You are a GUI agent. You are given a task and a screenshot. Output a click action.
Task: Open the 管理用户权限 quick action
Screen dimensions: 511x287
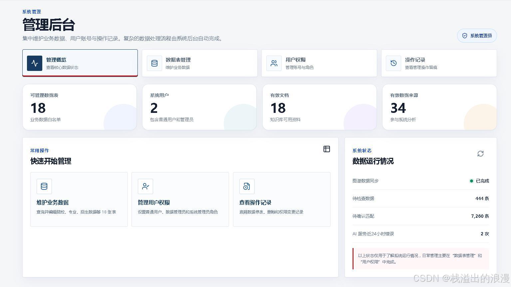pos(180,199)
